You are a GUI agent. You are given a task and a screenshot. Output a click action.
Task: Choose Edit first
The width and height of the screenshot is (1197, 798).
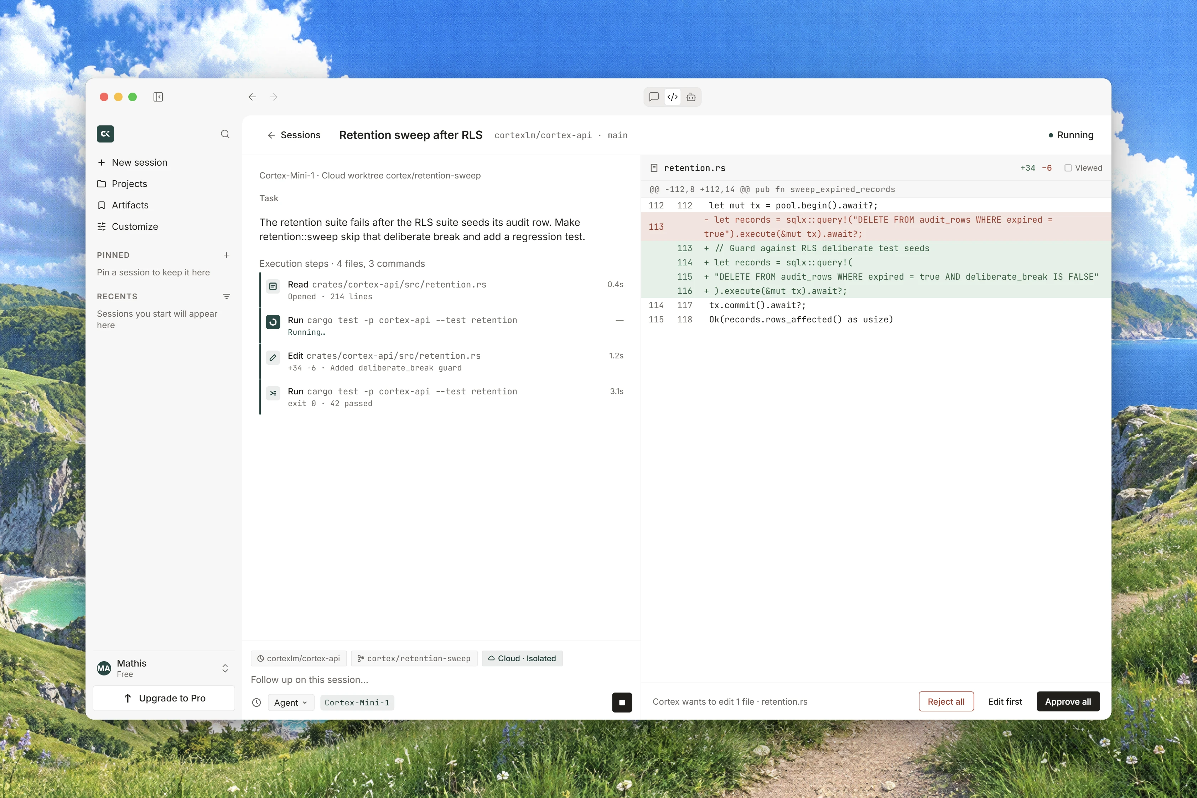pyautogui.click(x=1005, y=701)
